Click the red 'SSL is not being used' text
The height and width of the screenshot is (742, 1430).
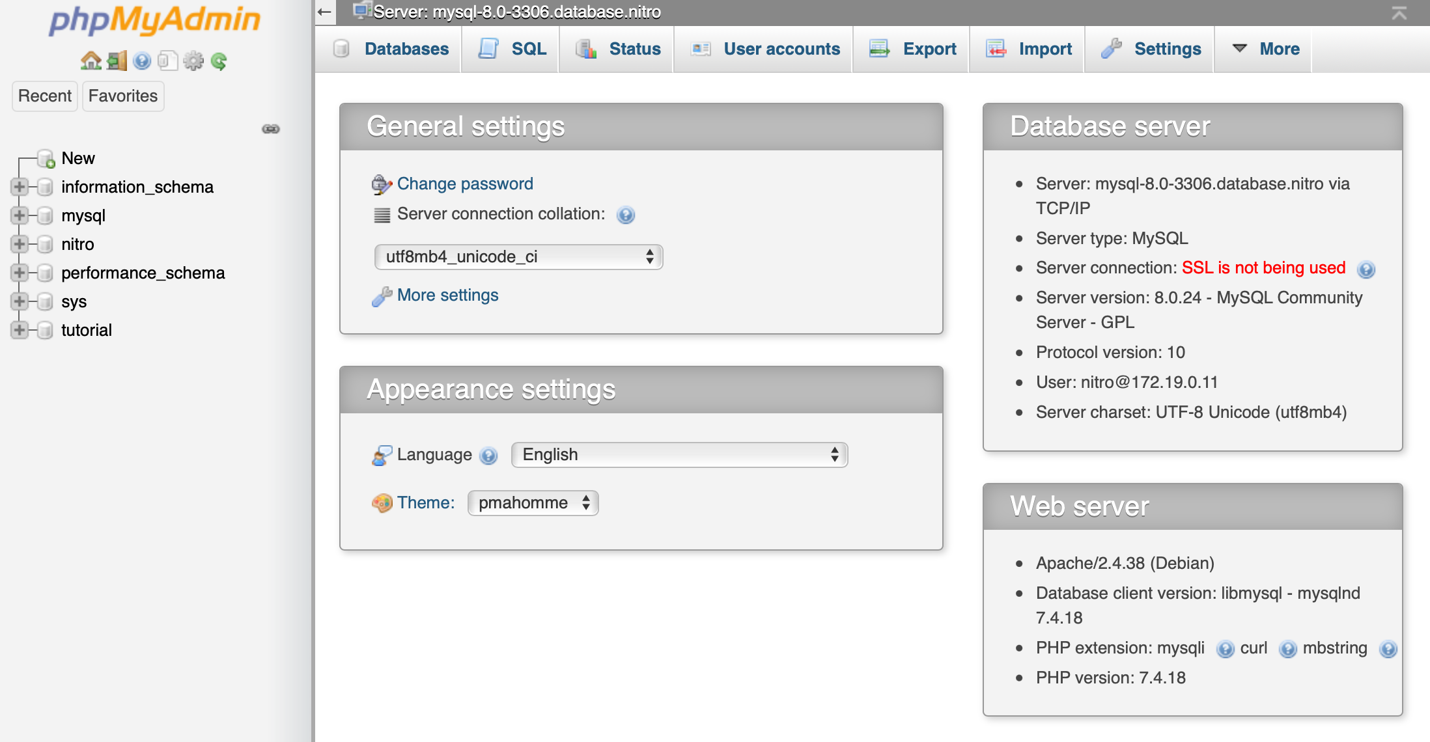click(x=1264, y=268)
